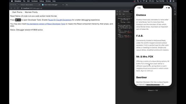This screenshot has height=104, width=186.
Task: Open a new browser tab
Action: [67, 5]
